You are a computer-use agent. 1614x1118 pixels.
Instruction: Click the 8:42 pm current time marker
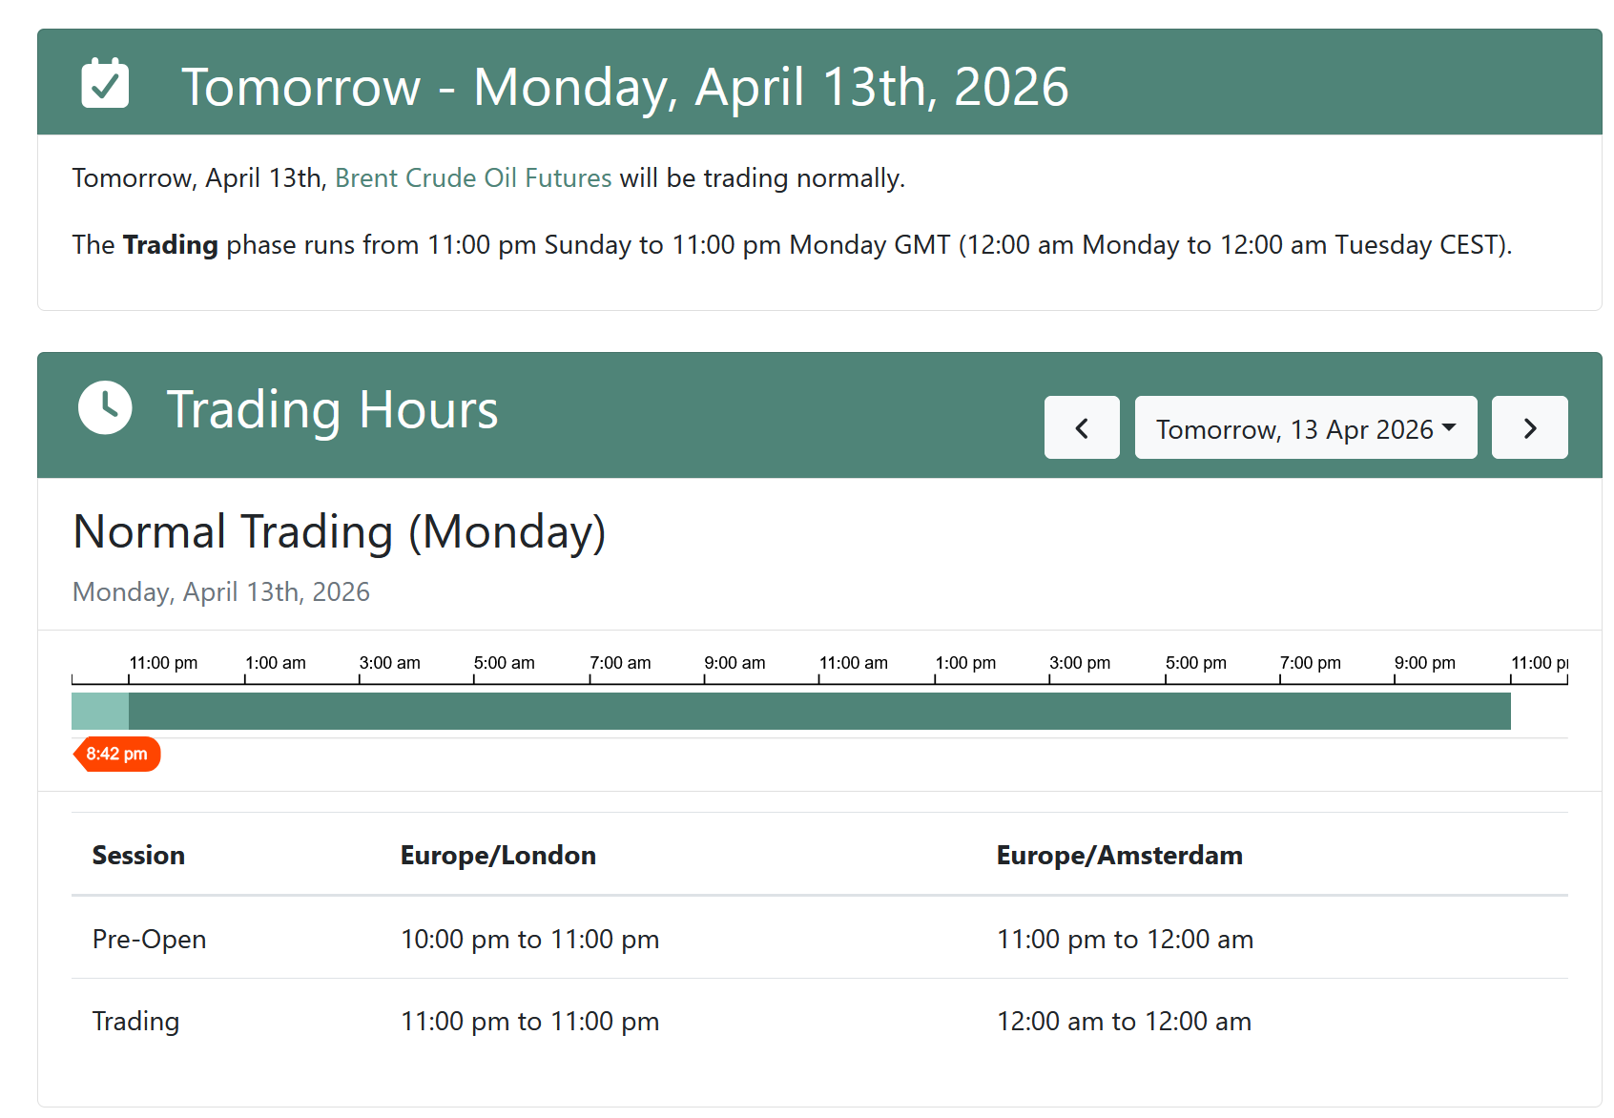117,754
